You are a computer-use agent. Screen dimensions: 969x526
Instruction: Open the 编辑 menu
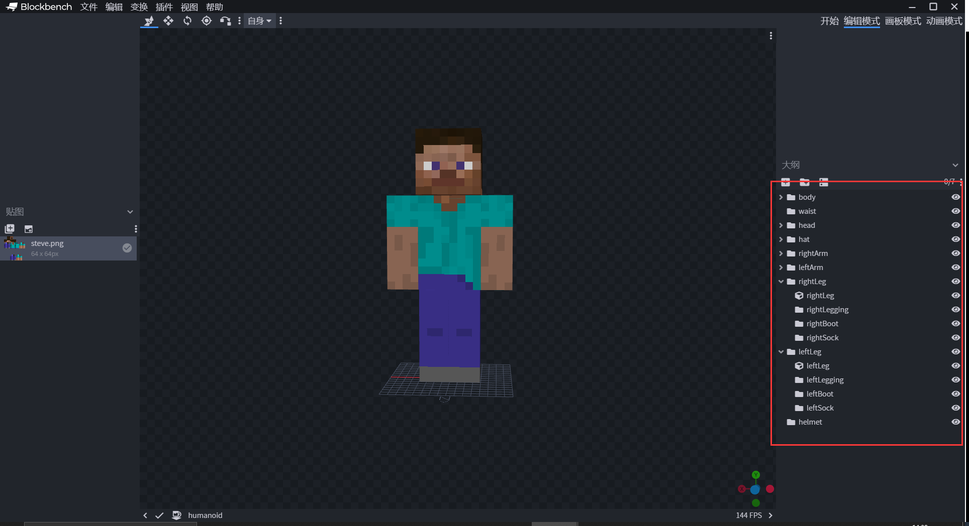pos(114,7)
